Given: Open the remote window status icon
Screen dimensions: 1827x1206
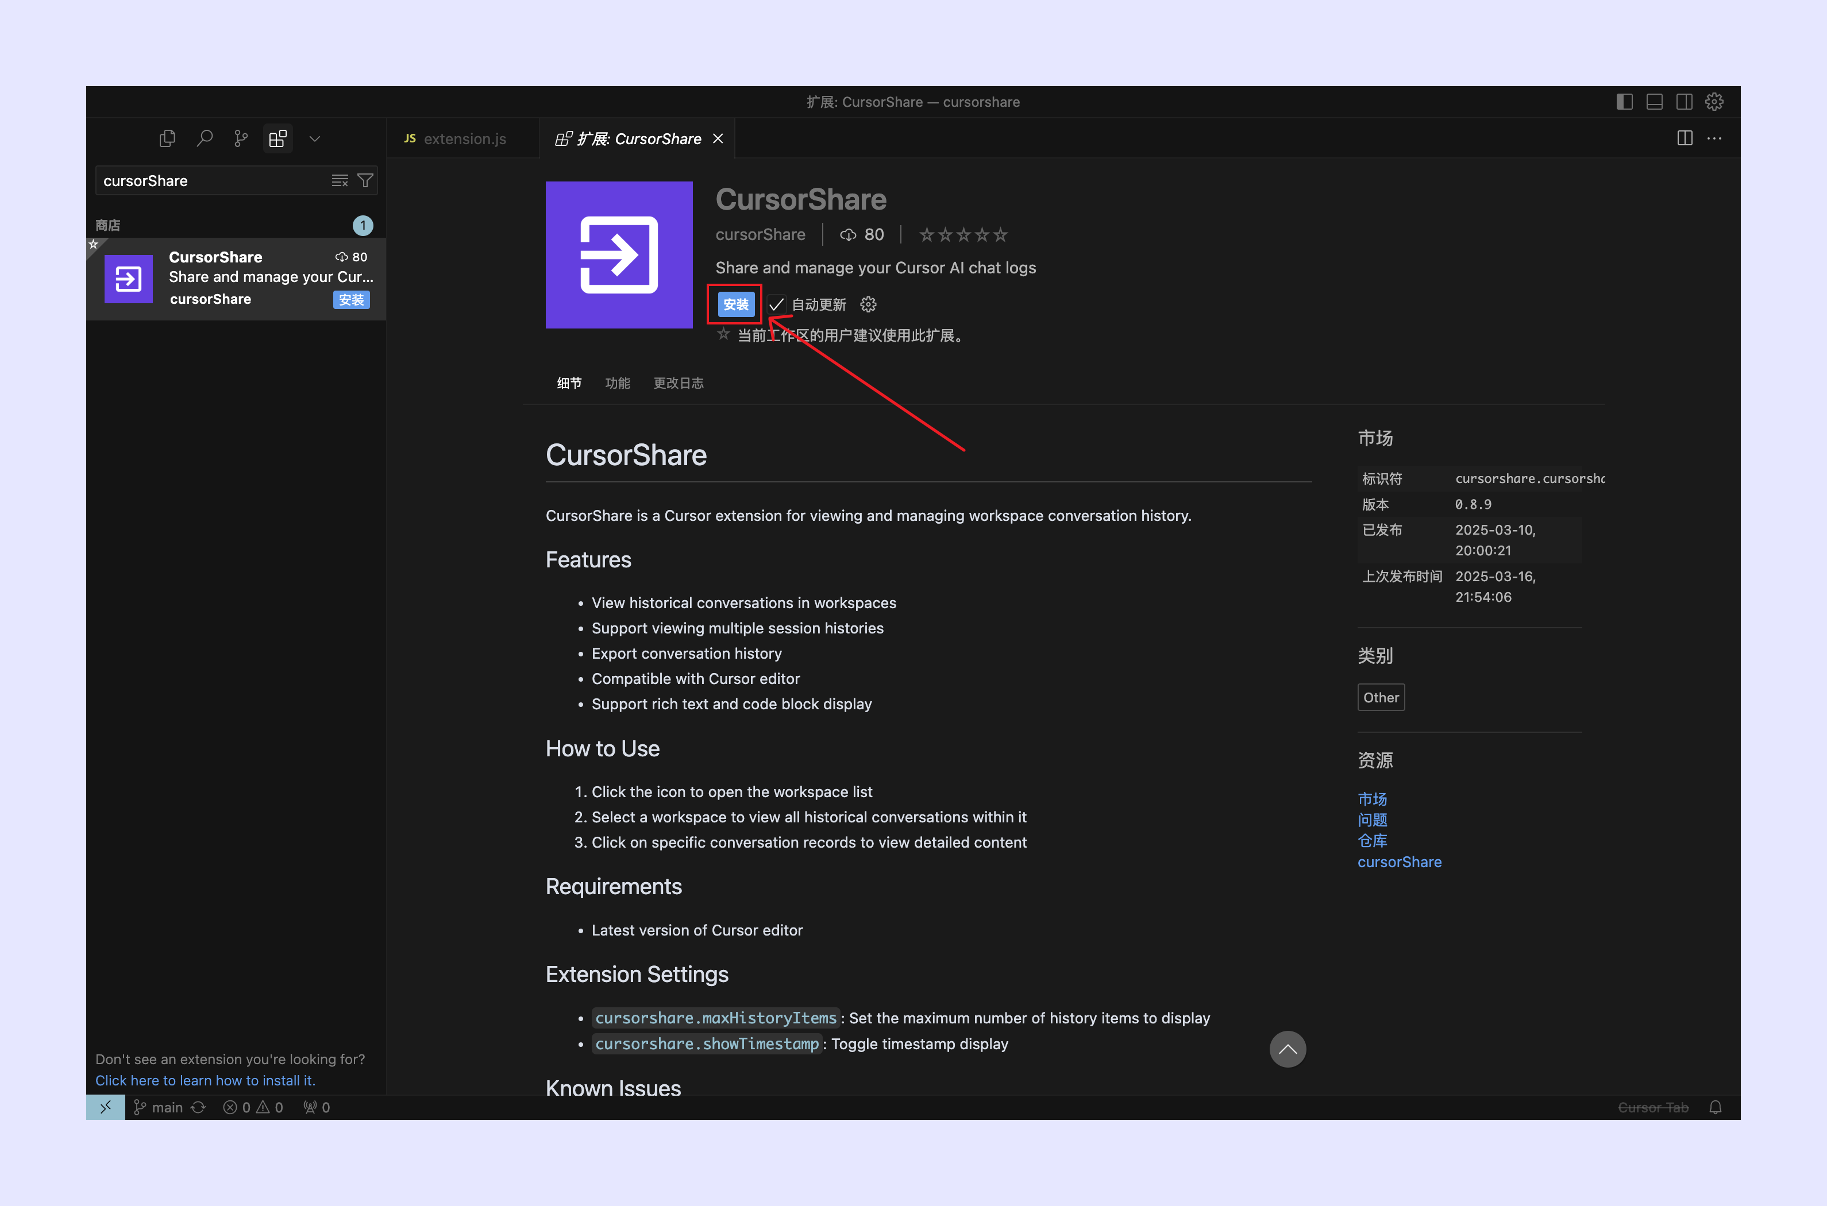Looking at the screenshot, I should [105, 1107].
